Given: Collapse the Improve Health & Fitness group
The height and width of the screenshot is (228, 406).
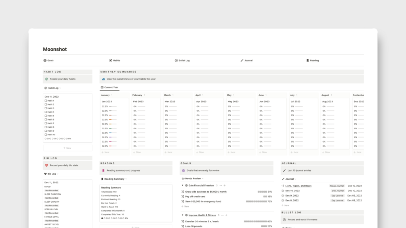Looking at the screenshot, I should 183,215.
